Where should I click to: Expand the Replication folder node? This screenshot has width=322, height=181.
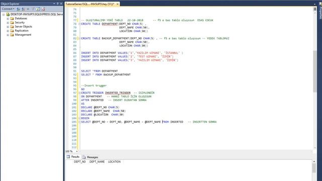click(8, 31)
